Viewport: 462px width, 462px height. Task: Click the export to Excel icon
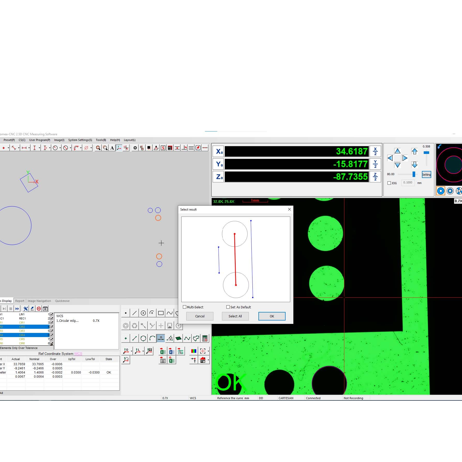coord(163,351)
